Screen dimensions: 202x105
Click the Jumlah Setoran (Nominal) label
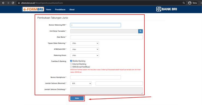(x=55, y=83)
